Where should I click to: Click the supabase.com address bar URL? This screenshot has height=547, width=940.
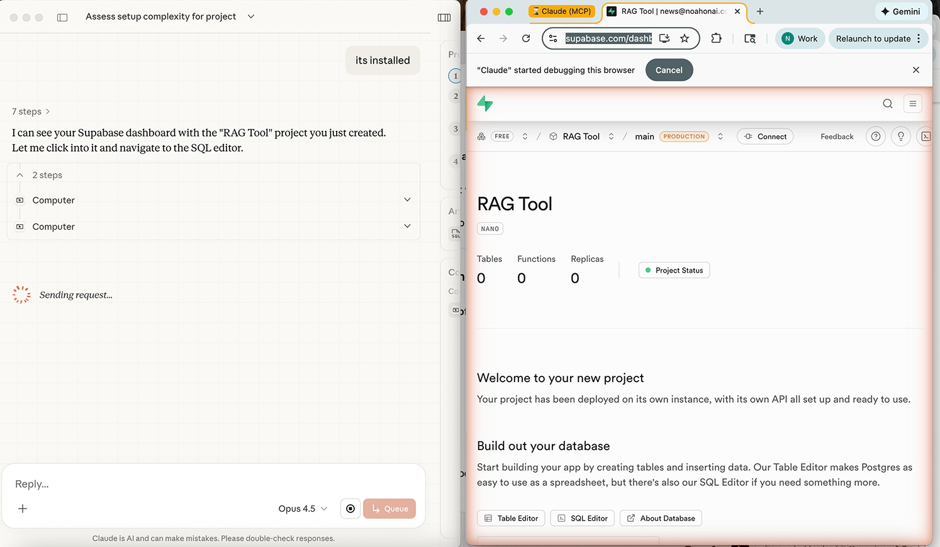pyautogui.click(x=608, y=38)
